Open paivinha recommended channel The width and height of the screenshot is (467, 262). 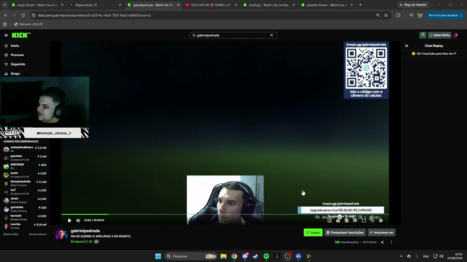pyautogui.click(x=25, y=158)
